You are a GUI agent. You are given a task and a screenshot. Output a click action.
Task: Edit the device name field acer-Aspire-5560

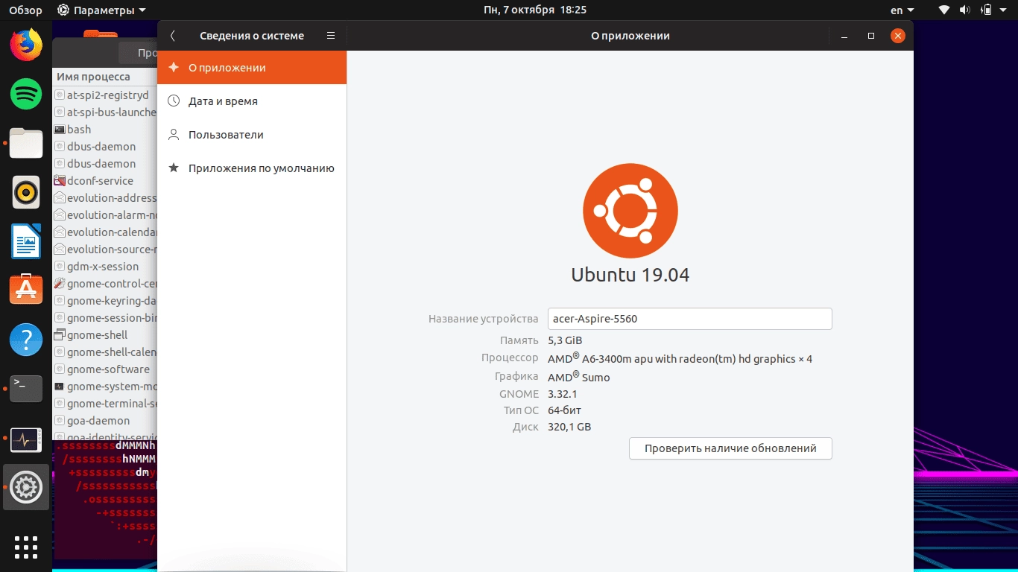[x=689, y=319]
